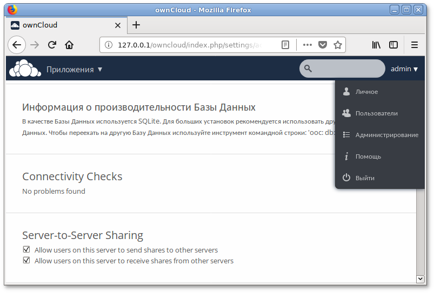Screen dimensions: 434x293
Task: Toggle reader view icon in address bar
Action: click(285, 45)
